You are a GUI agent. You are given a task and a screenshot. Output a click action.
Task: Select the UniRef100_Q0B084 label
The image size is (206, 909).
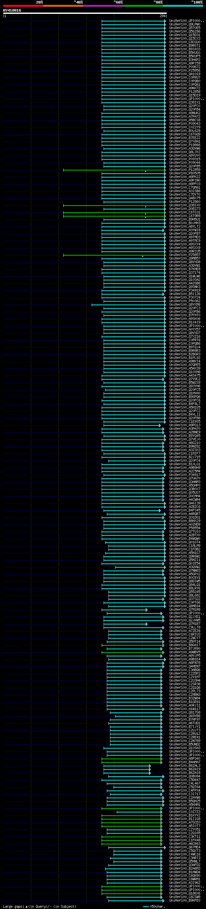click(x=185, y=776)
